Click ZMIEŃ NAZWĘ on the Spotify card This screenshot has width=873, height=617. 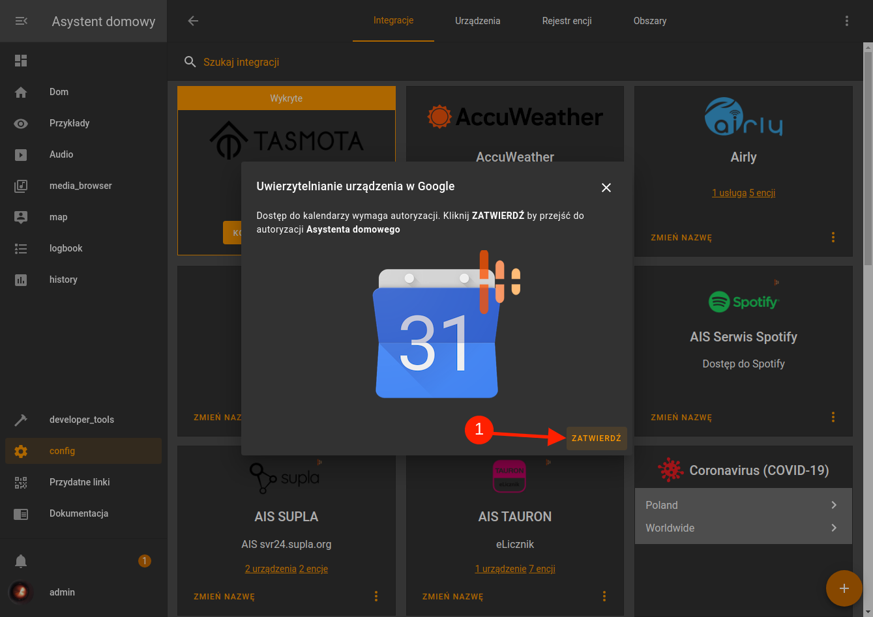[681, 418]
